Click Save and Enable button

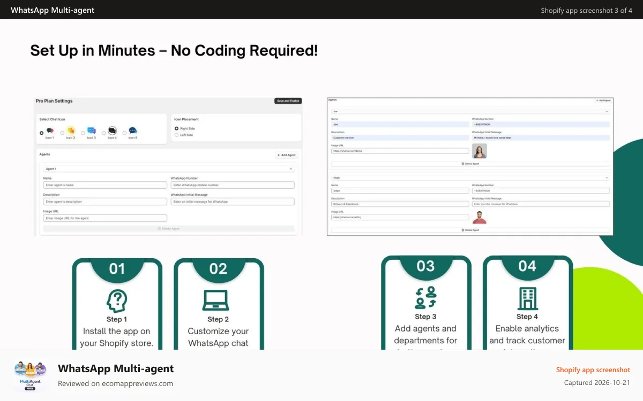click(x=288, y=101)
